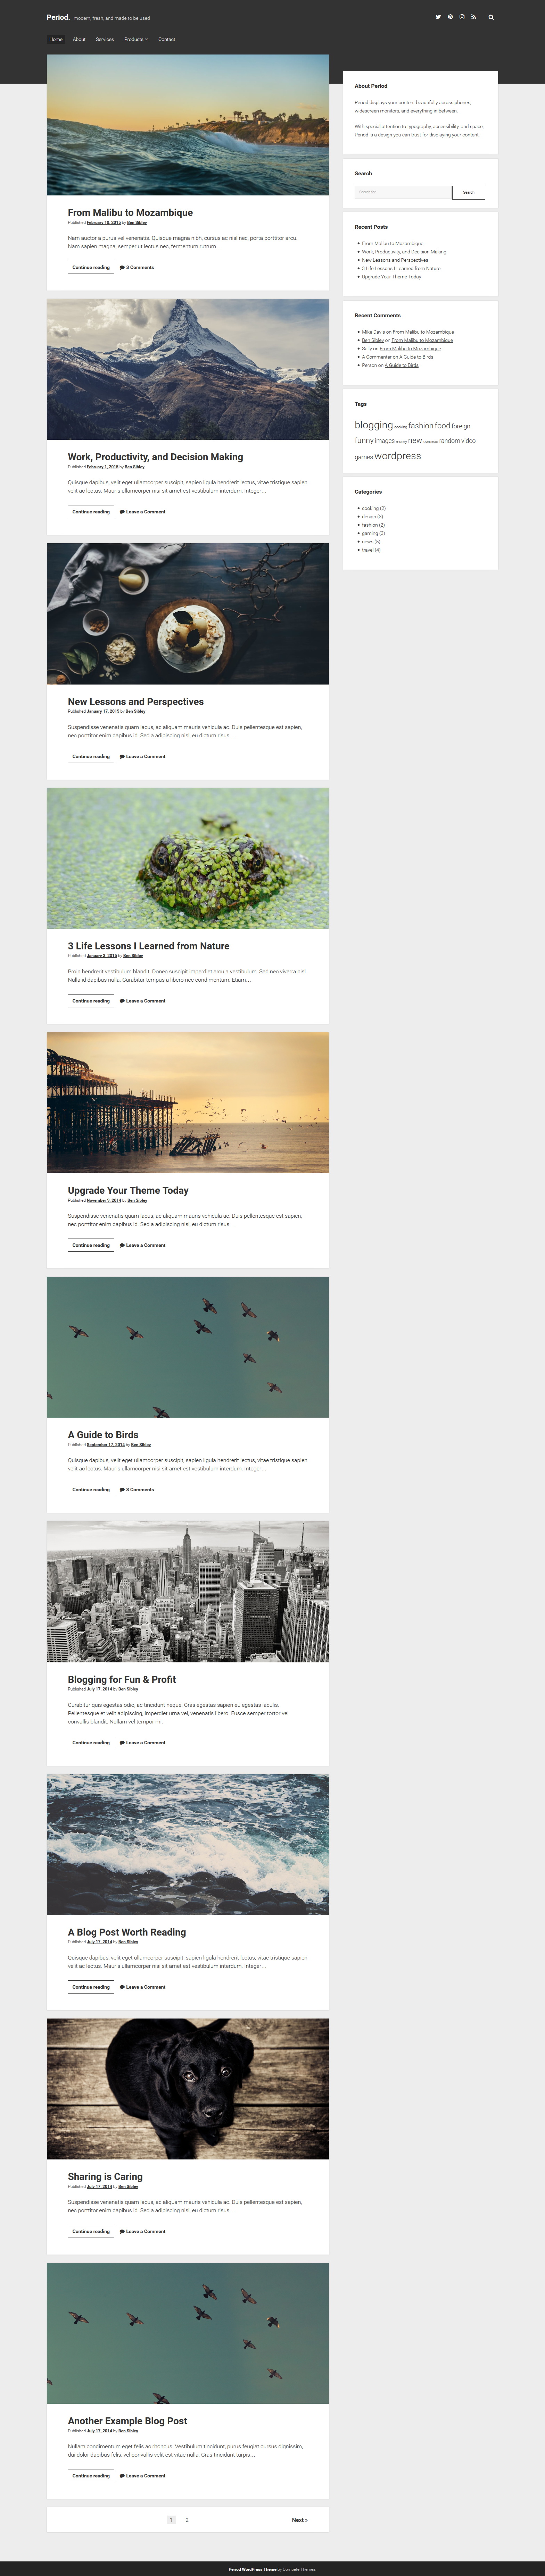Click the Period. site title

tap(58, 17)
